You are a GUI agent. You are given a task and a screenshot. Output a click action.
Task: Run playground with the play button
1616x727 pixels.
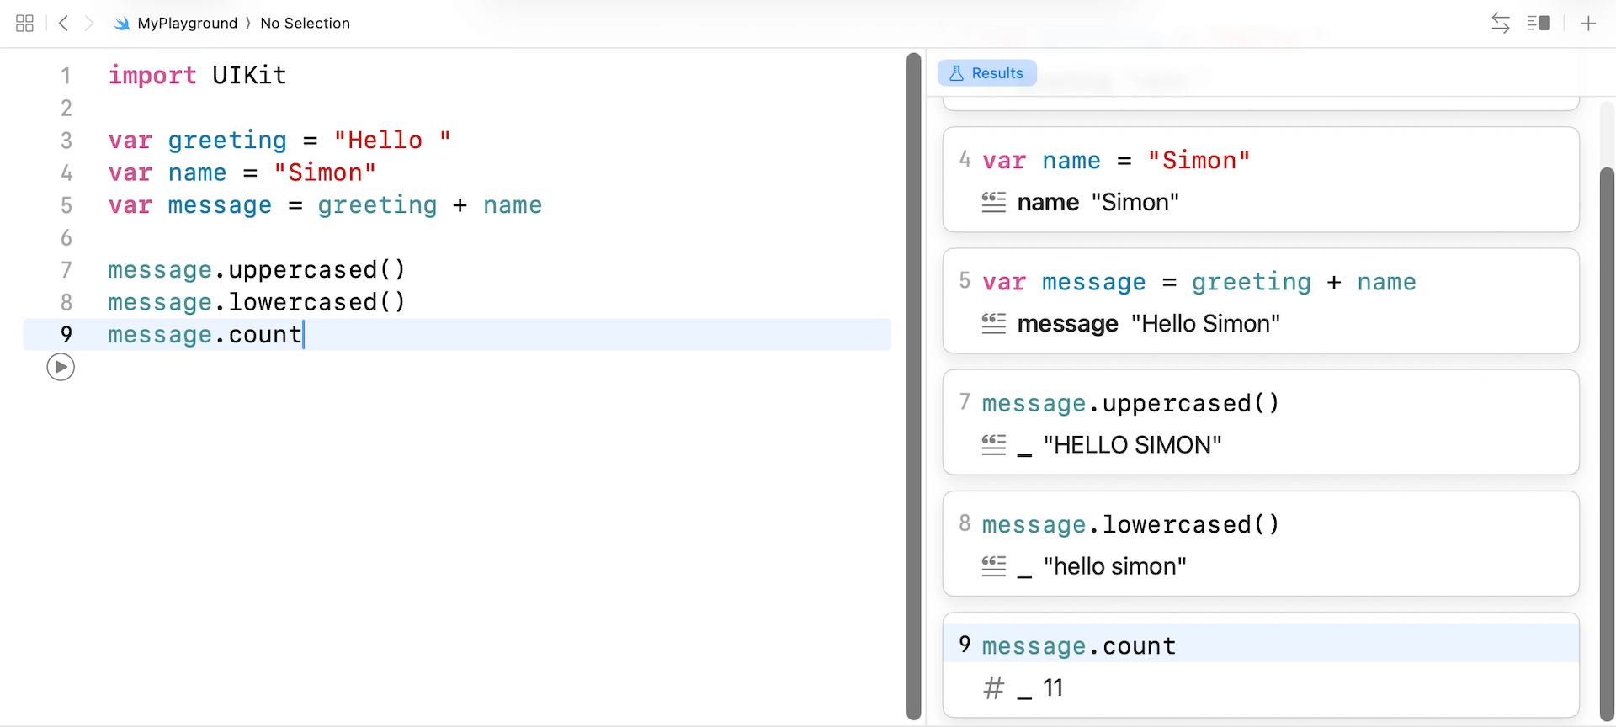pos(61,368)
